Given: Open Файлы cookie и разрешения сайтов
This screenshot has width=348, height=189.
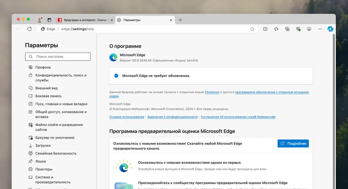Looking at the screenshot, I should pos(59,127).
